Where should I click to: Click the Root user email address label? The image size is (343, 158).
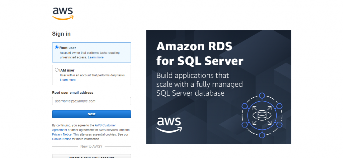pyautogui.click(x=73, y=92)
